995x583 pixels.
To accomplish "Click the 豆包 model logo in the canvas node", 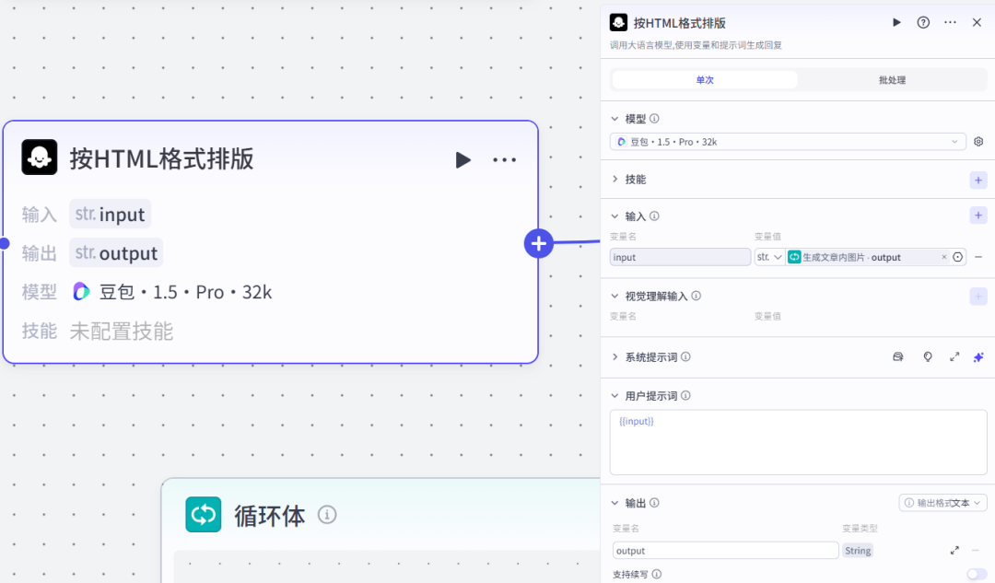I will click(81, 292).
